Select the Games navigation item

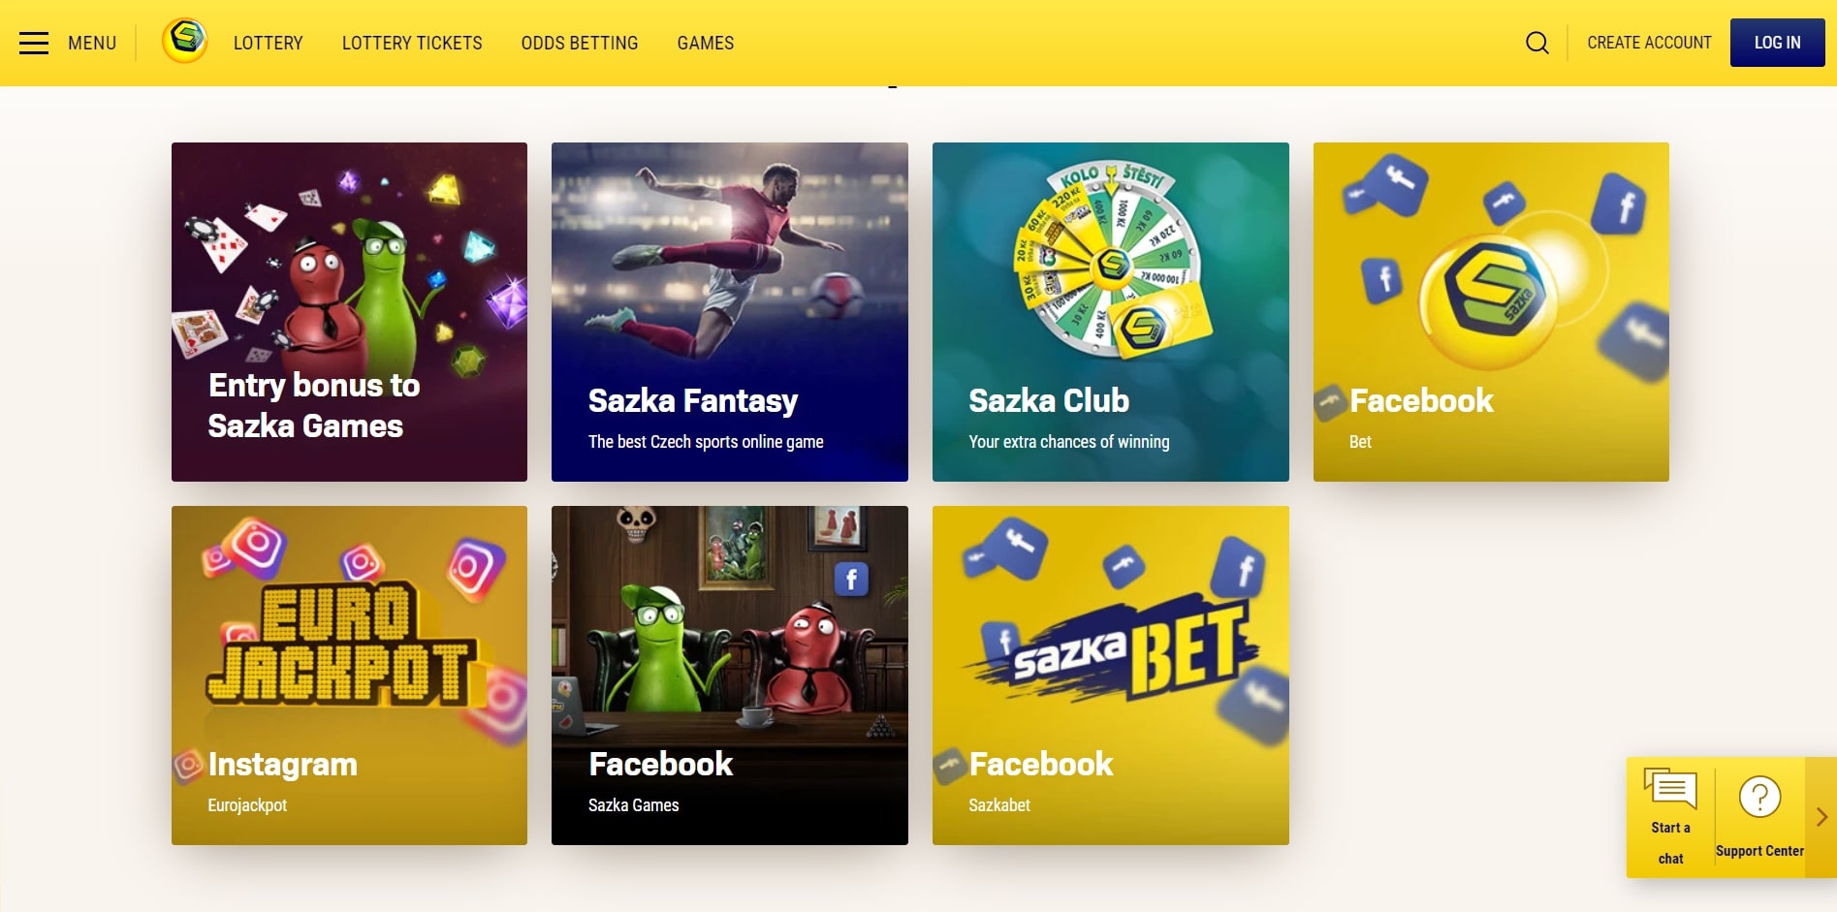point(706,43)
